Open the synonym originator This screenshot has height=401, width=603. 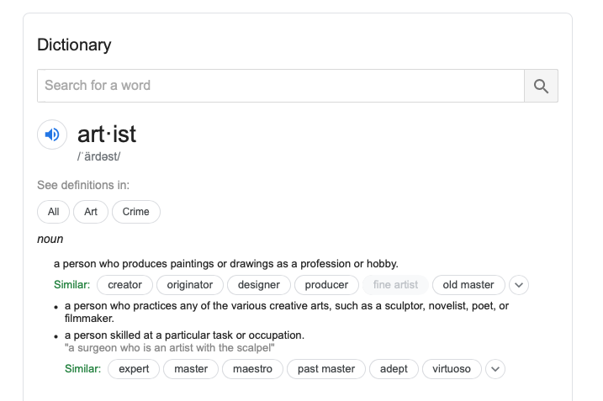pyautogui.click(x=190, y=285)
